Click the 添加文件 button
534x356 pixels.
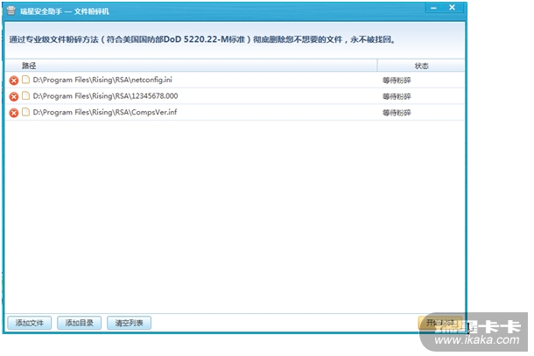(29, 323)
